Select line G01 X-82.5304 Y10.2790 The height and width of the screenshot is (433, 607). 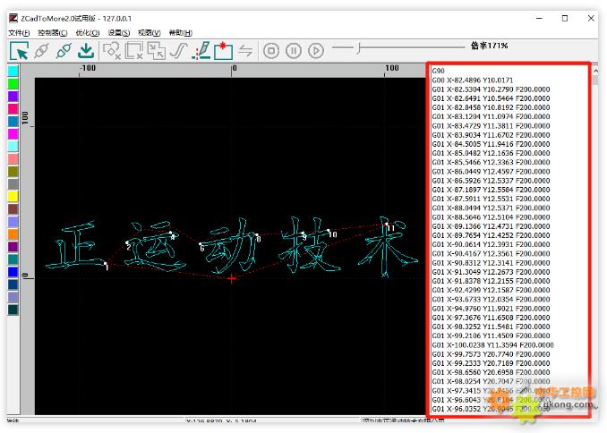point(491,89)
